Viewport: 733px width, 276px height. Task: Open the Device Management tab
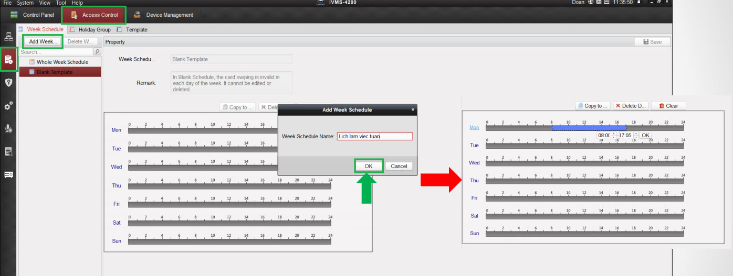tap(169, 15)
